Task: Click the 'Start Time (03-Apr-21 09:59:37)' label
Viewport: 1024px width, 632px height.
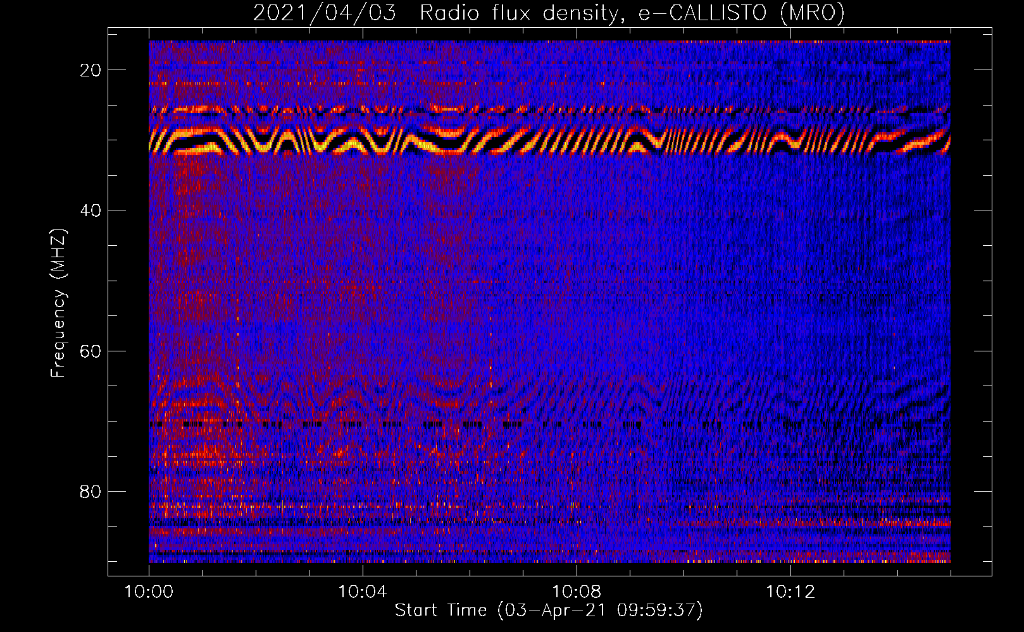Action: [549, 611]
